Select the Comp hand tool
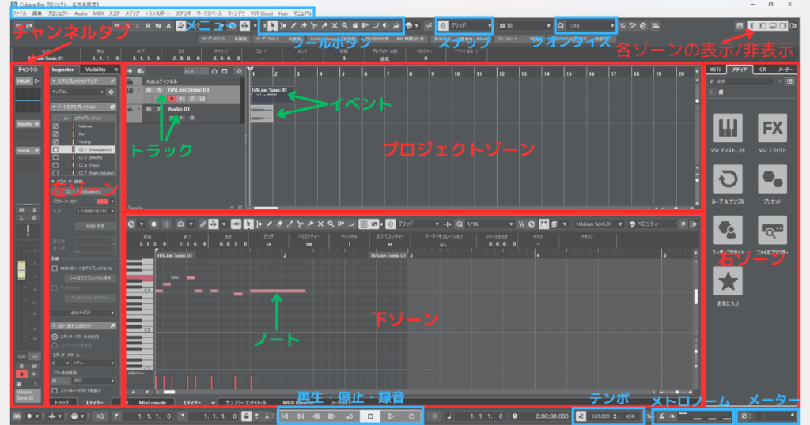 (355, 26)
